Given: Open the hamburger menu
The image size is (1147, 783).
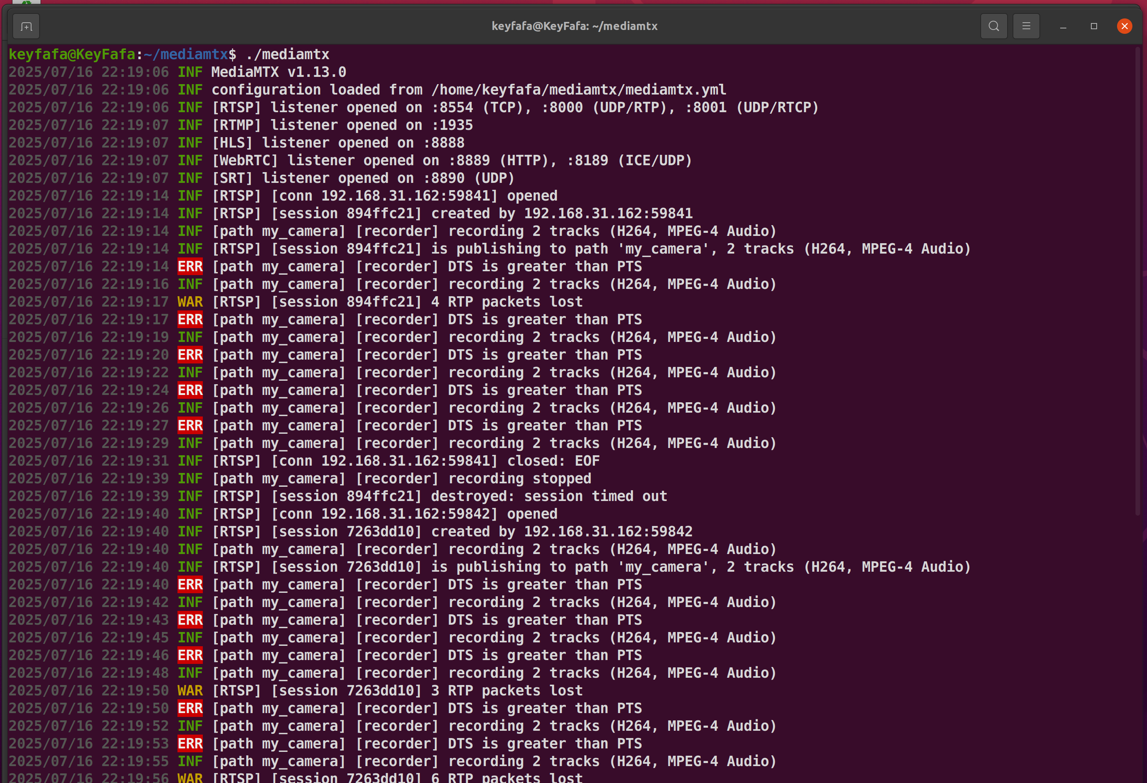Looking at the screenshot, I should [x=1026, y=26].
